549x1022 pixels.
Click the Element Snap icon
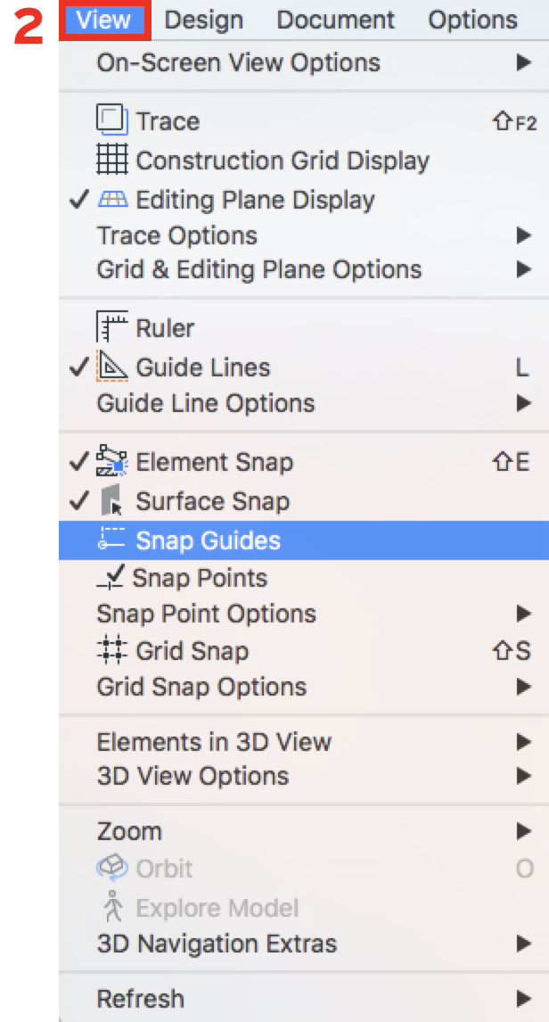point(112,462)
